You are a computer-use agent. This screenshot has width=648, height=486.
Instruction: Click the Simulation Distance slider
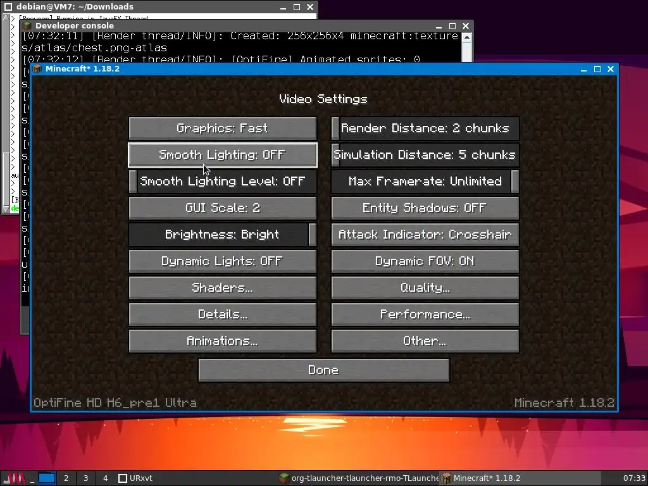tap(425, 155)
